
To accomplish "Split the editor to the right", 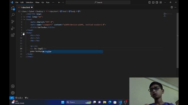I will coord(172,7).
